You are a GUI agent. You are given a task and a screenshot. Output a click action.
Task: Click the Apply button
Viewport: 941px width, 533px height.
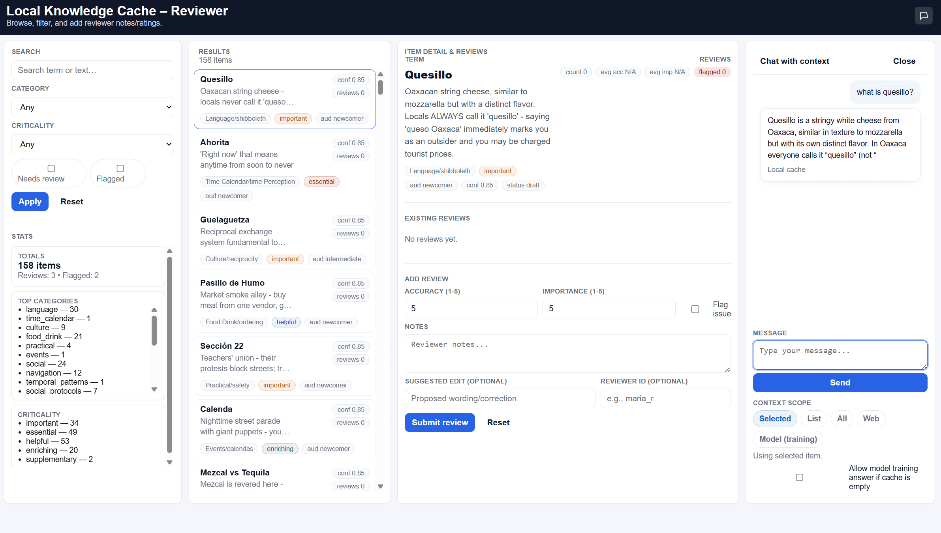pyautogui.click(x=30, y=202)
